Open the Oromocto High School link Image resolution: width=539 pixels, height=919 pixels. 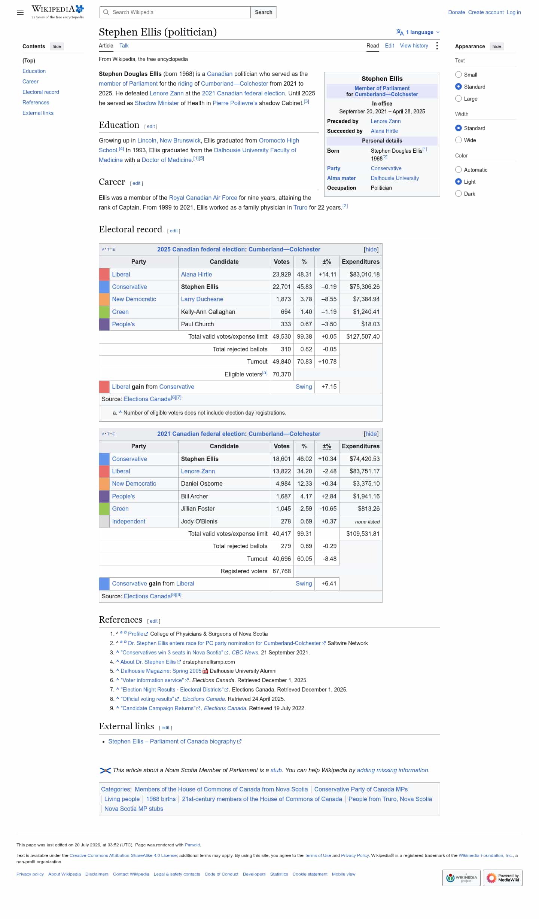pyautogui.click(x=279, y=141)
